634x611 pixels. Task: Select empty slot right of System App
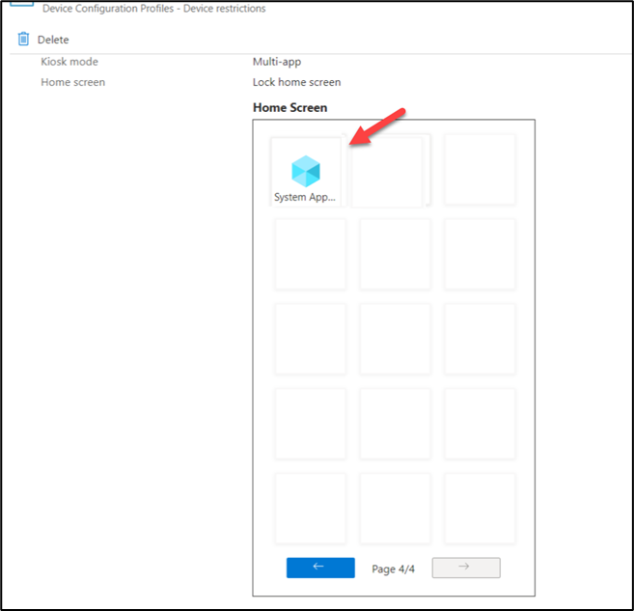[x=388, y=171]
